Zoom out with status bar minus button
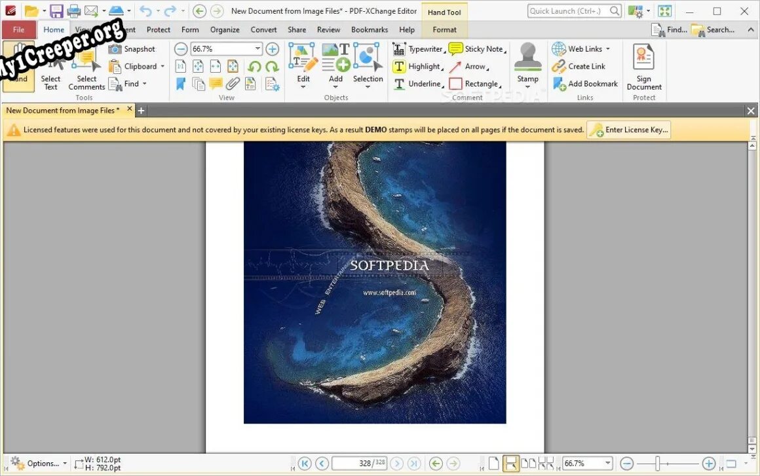The image size is (760, 476). pos(627,464)
